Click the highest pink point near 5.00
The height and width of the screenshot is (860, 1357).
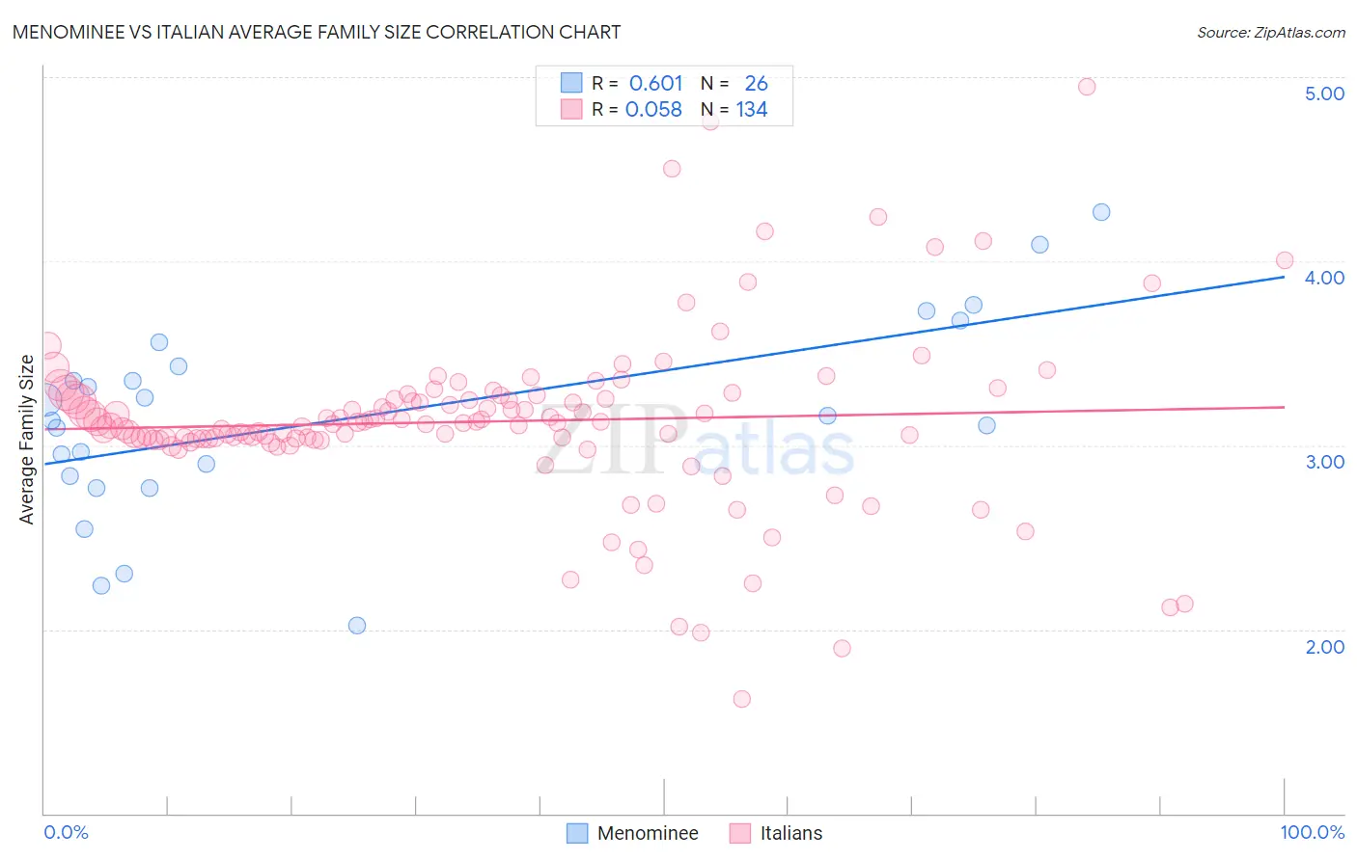click(x=1087, y=87)
